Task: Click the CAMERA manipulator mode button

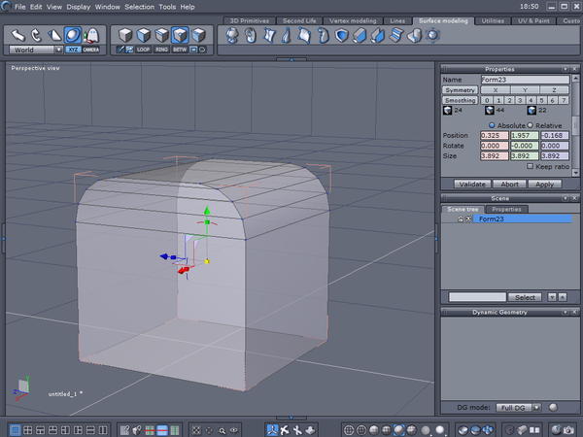Action: (x=90, y=49)
